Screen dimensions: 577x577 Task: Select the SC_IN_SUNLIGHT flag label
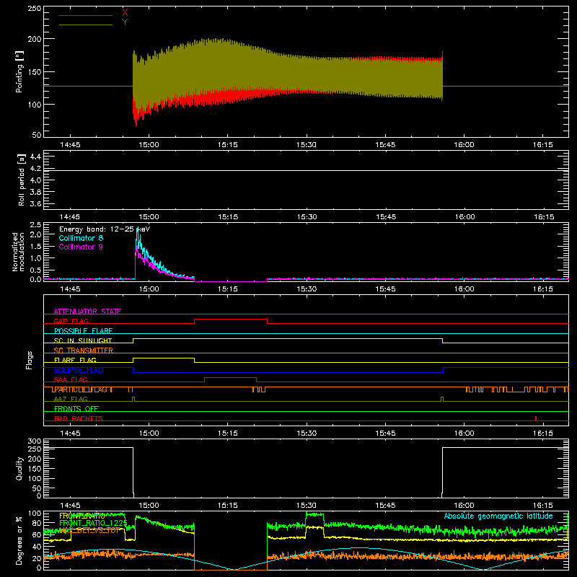coord(83,340)
